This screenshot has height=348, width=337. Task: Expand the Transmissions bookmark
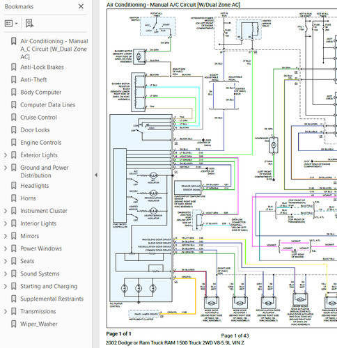[x=6, y=311]
